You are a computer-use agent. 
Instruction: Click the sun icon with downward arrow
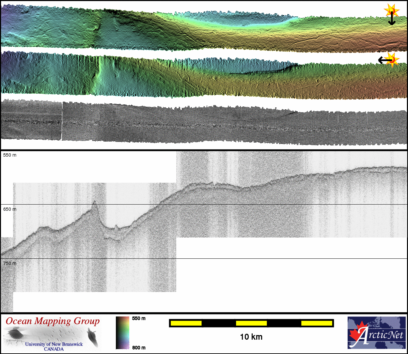click(x=391, y=10)
